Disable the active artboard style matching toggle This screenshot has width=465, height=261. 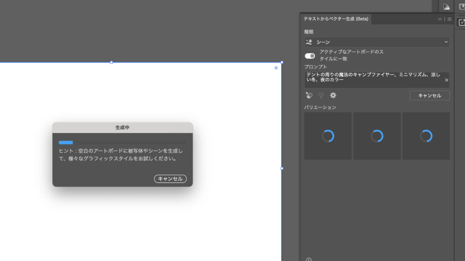click(x=309, y=56)
